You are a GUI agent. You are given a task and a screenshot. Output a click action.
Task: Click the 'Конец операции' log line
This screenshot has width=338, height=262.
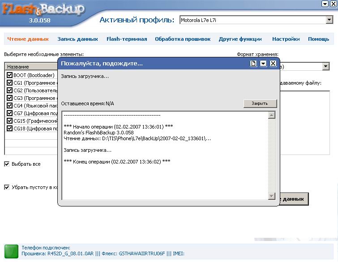(x=117, y=162)
